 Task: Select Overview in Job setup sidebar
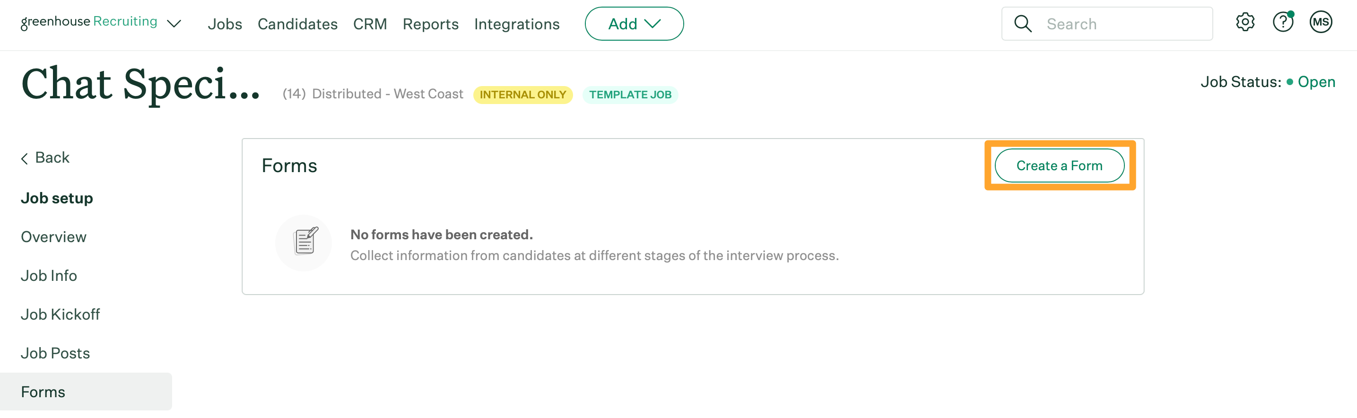(54, 237)
